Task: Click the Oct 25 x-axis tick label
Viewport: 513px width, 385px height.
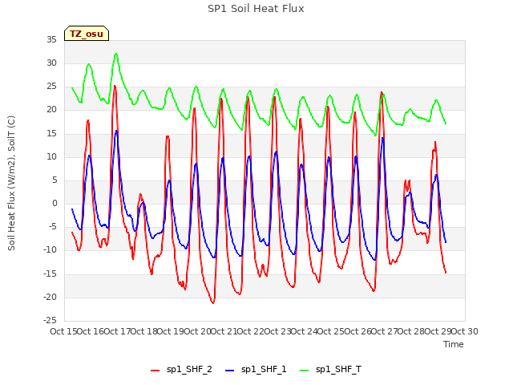Action: [x=331, y=331]
